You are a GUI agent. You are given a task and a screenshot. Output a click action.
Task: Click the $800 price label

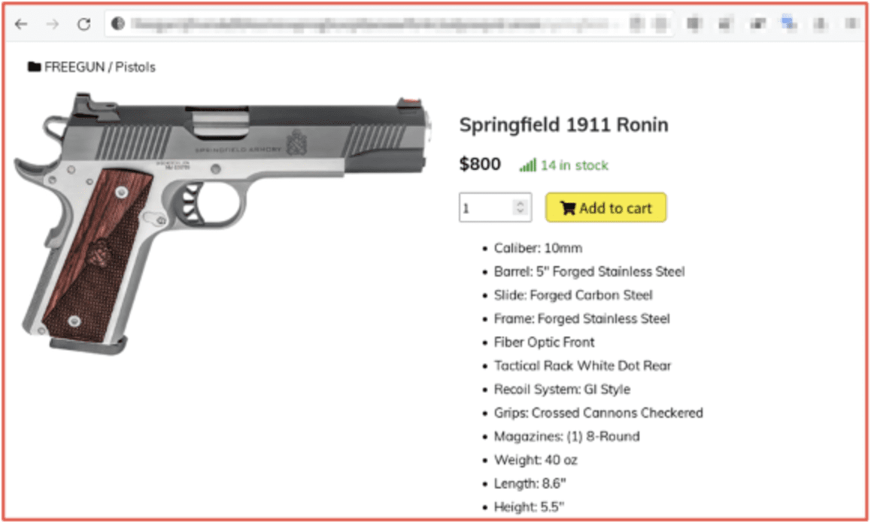(x=480, y=165)
